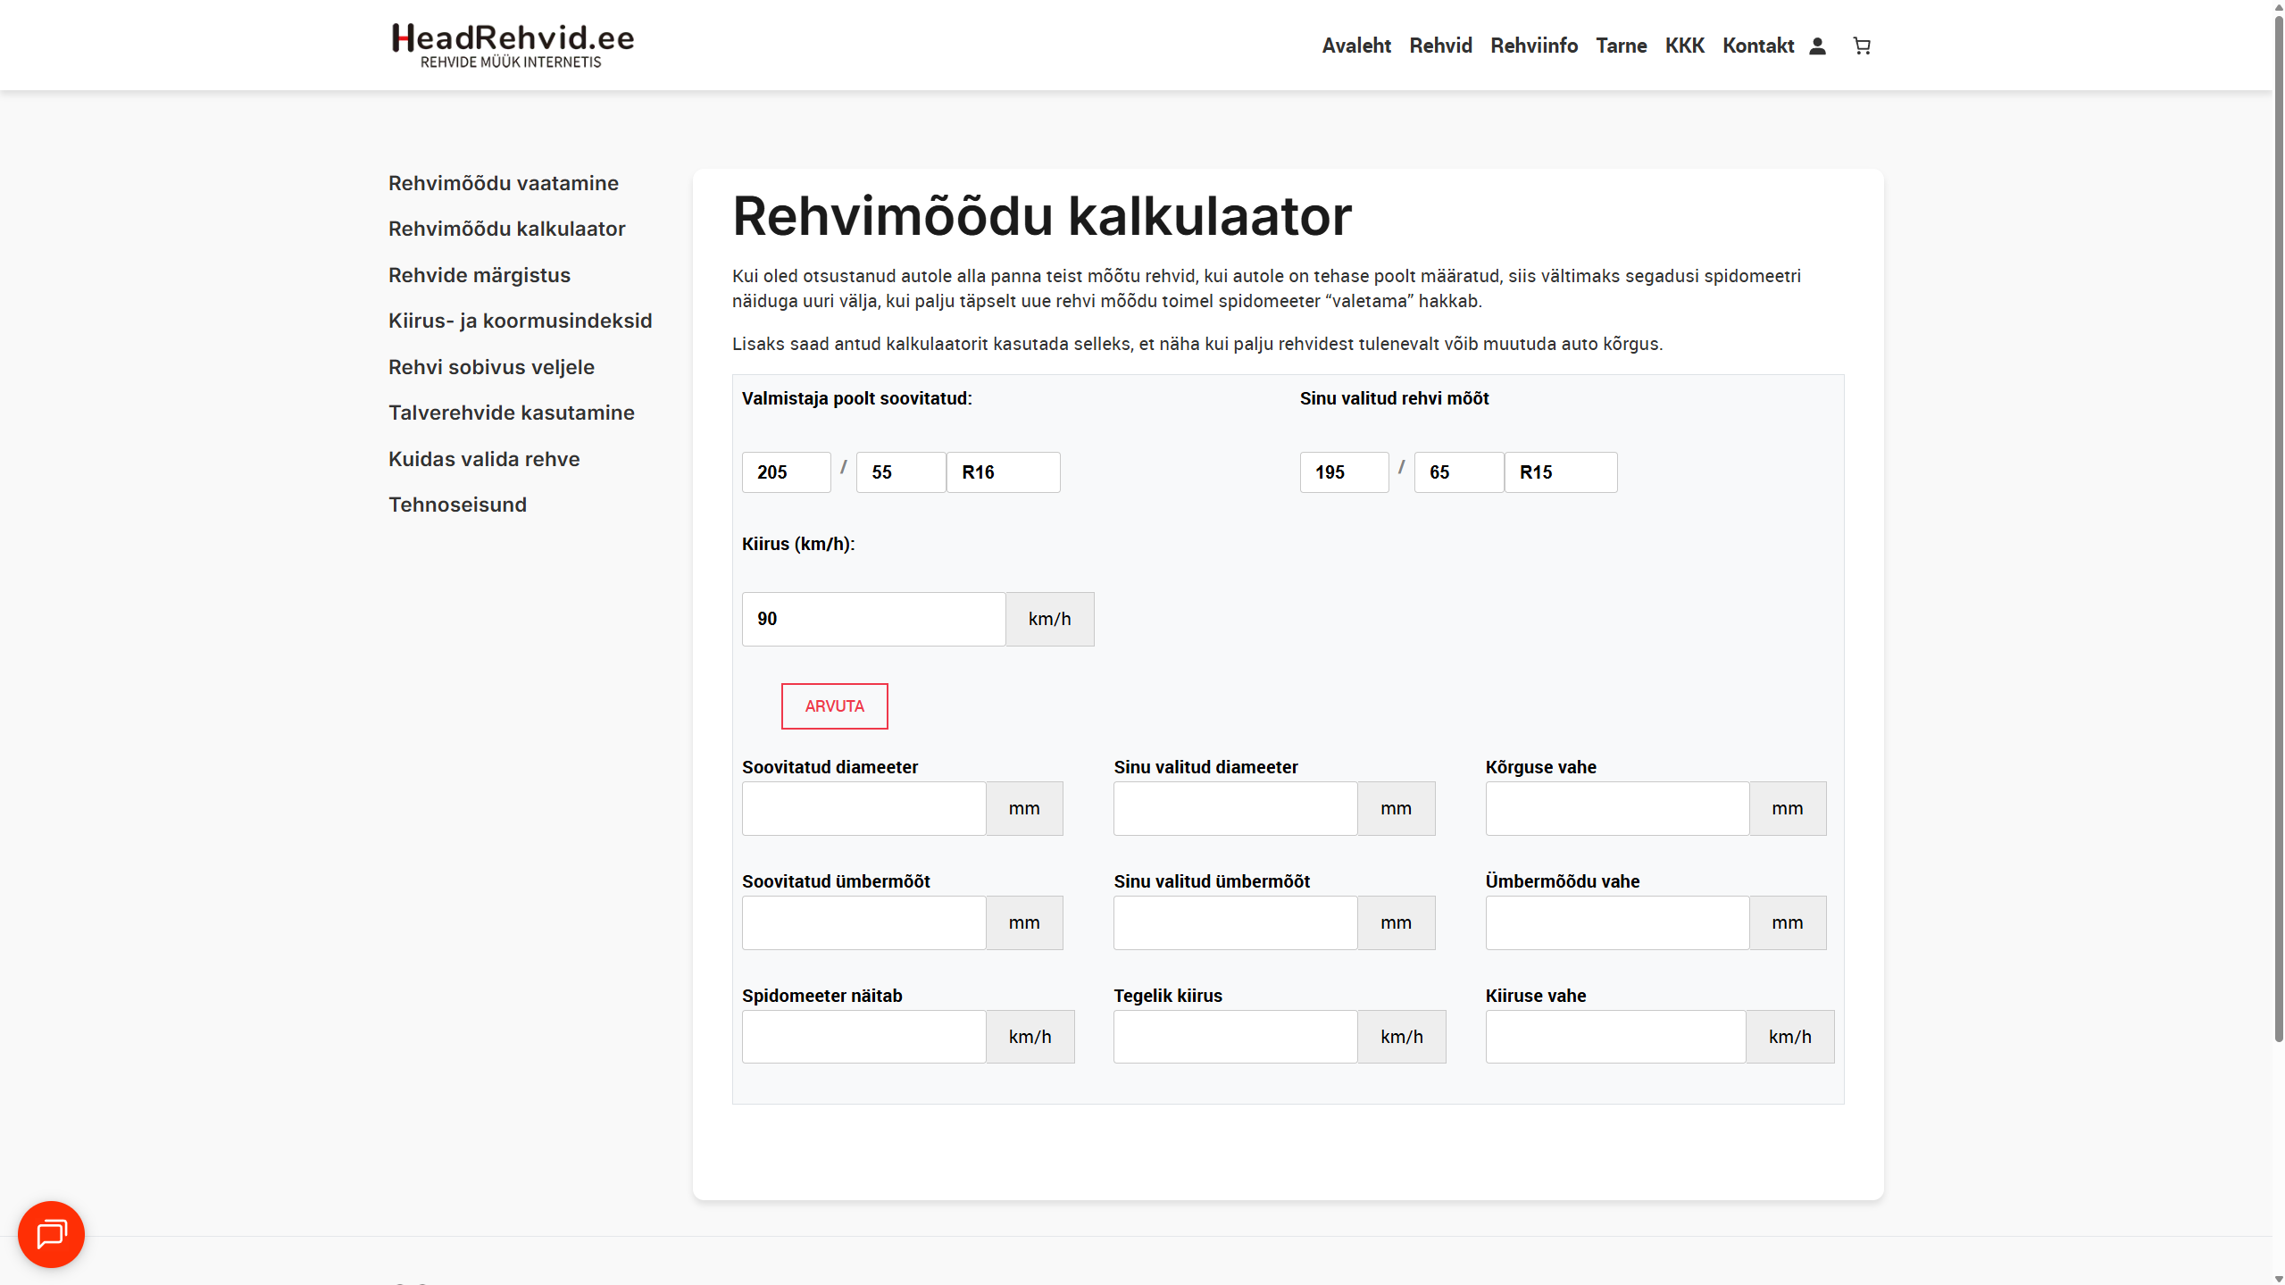The height and width of the screenshot is (1285, 2285).
Task: Open the user account icon
Action: (1817, 46)
